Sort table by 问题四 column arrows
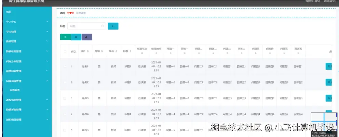Viewport: 339px width, 137px height. (x=256, y=53)
